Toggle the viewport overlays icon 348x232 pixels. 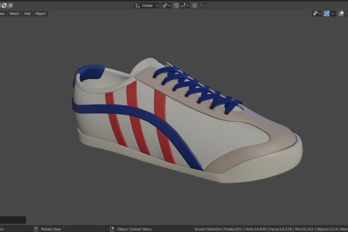coord(341,14)
